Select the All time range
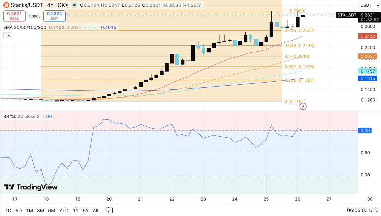This screenshot has height=216, width=381. [x=96, y=210]
